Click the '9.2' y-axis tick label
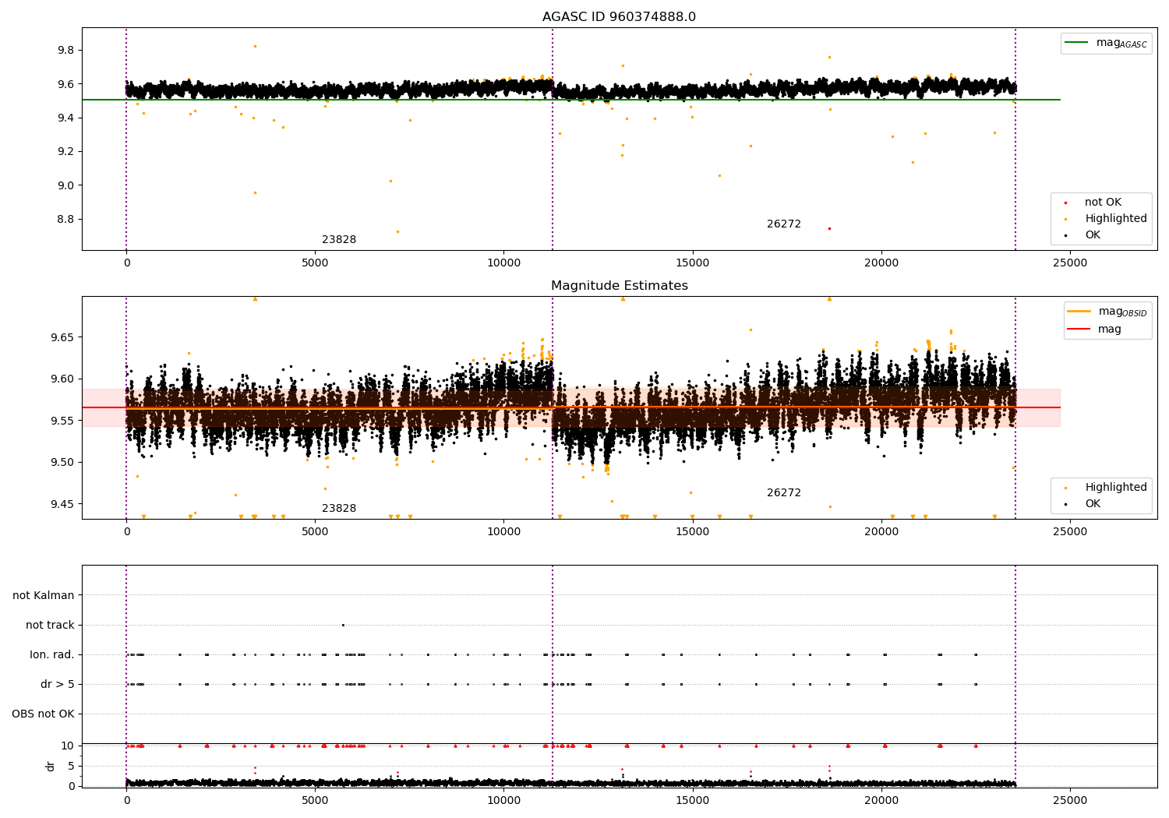 pyautogui.click(x=66, y=152)
